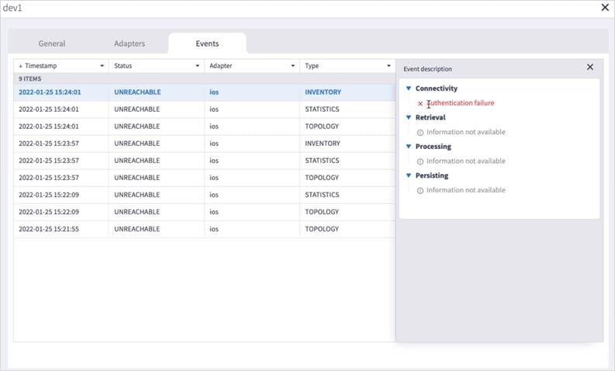Viewport: 615px width, 371px height.
Task: Select the 15:24:01 STATISTICS row type cell
Action: (x=322, y=109)
